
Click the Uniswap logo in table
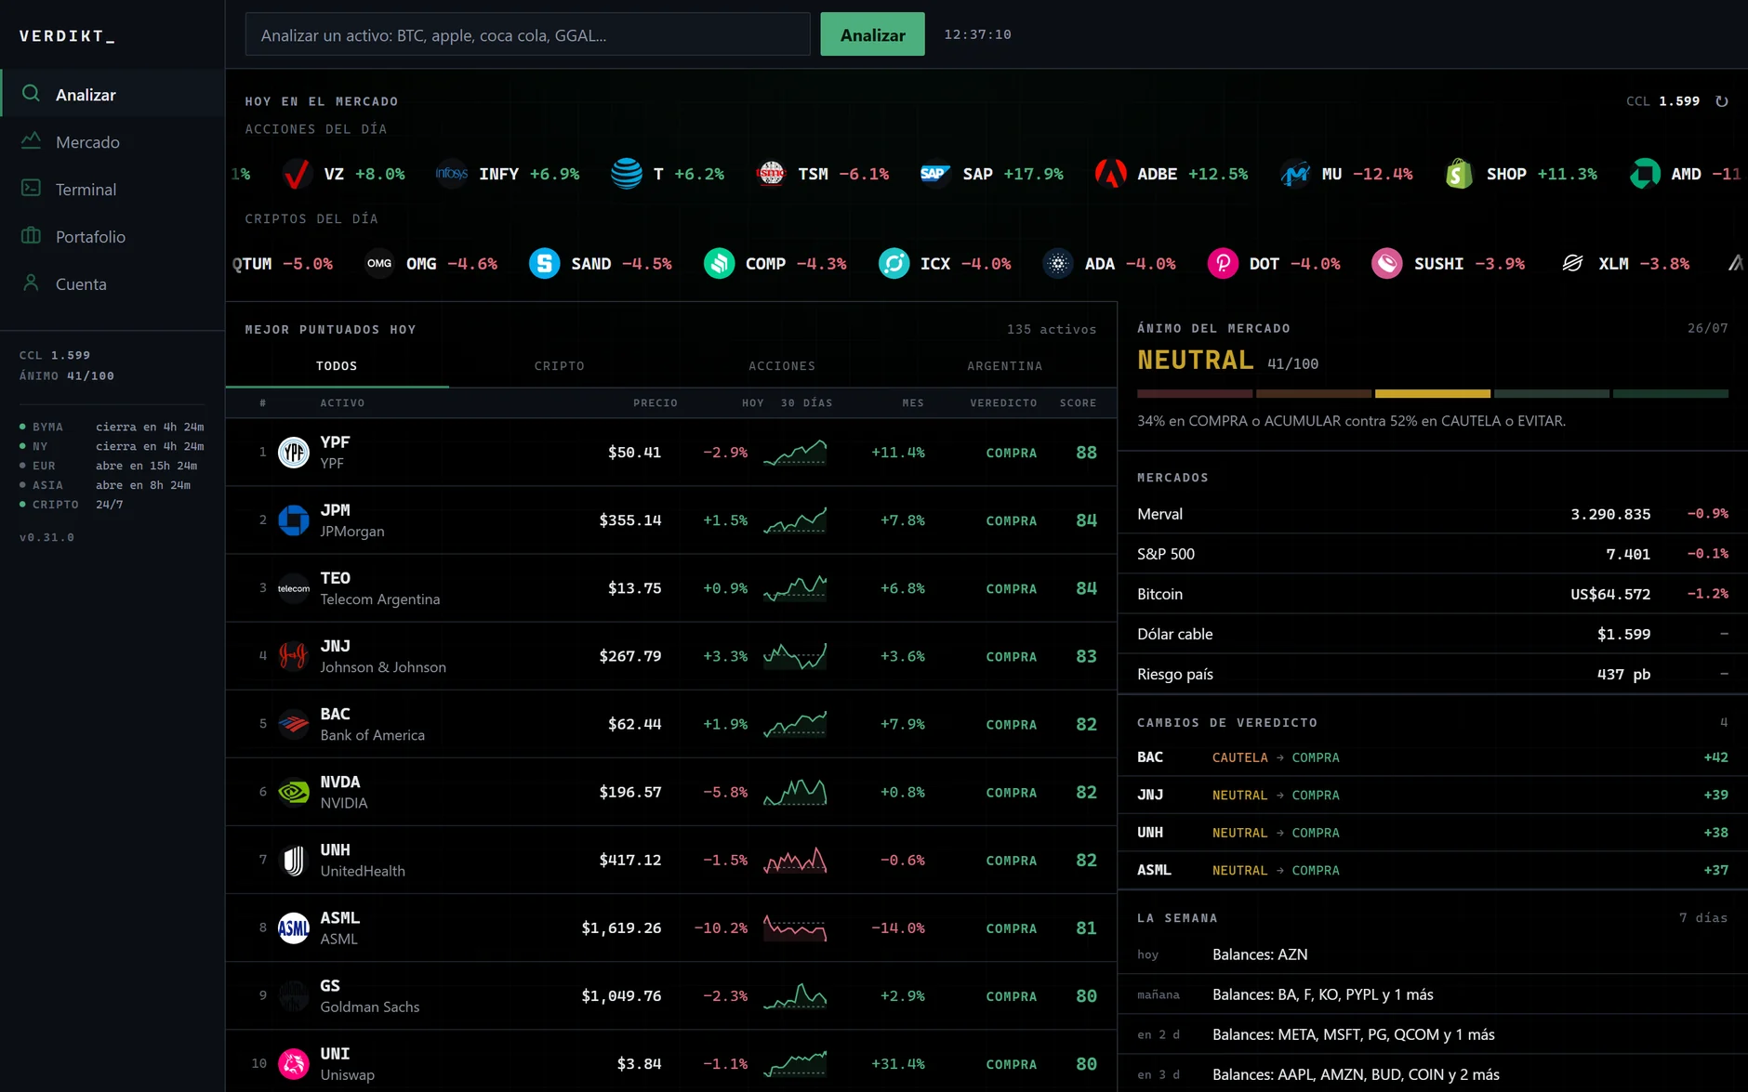coord(294,1064)
